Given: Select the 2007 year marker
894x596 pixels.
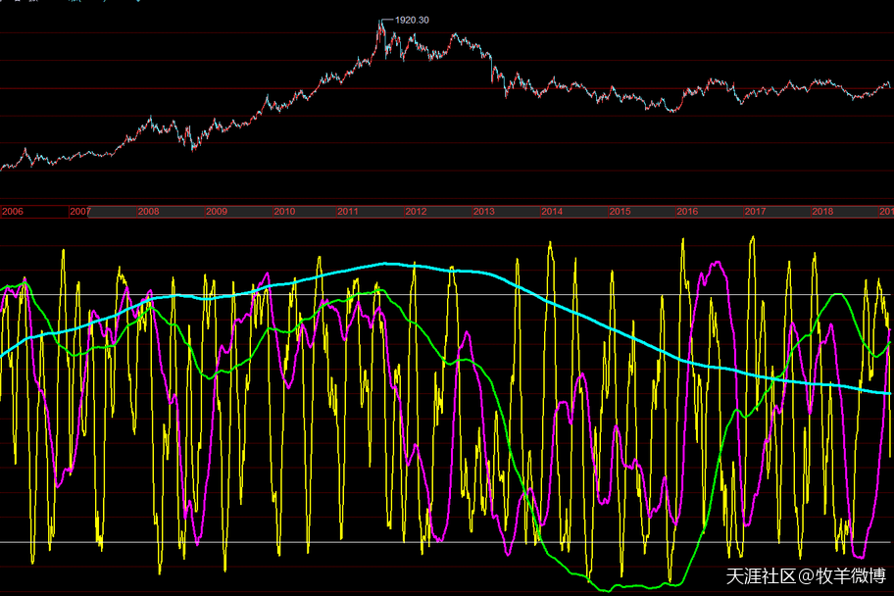Looking at the screenshot, I should pyautogui.click(x=80, y=212).
